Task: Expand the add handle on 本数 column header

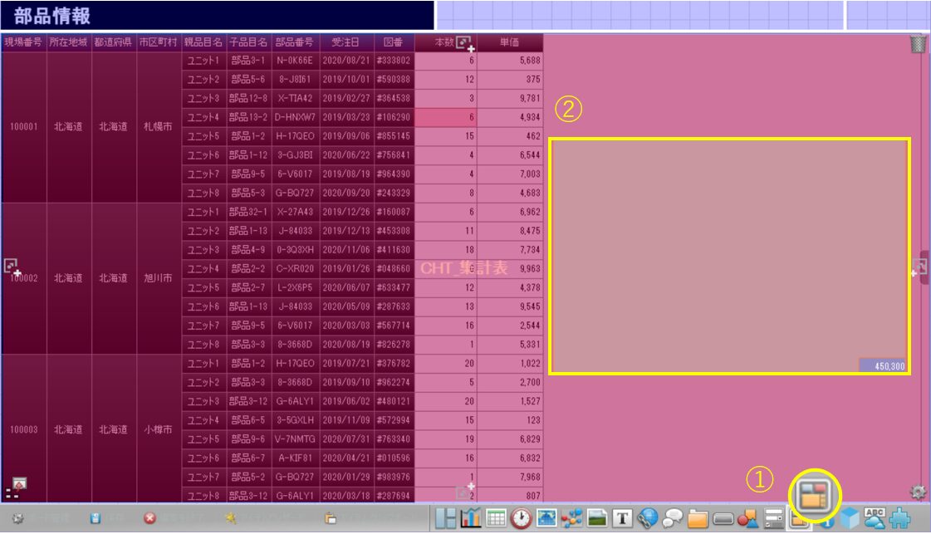Action: (x=465, y=44)
